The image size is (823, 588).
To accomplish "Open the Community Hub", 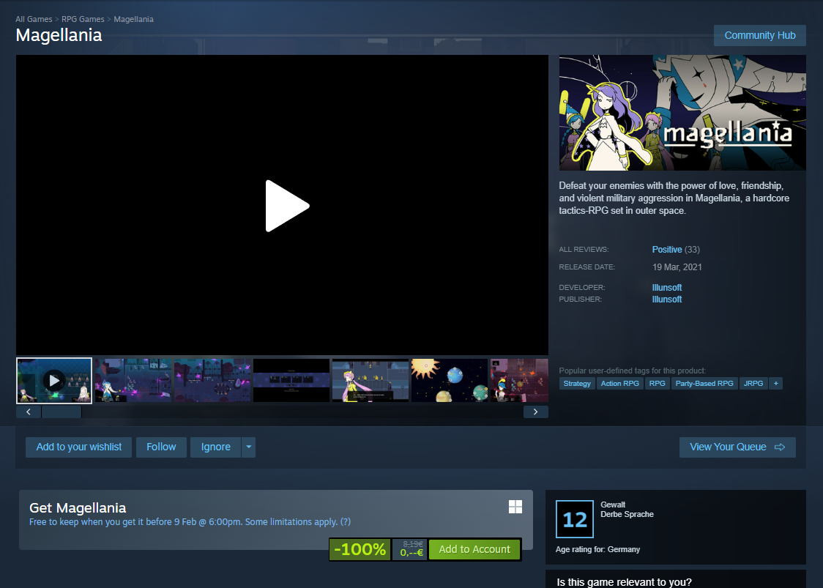I will click(x=759, y=35).
